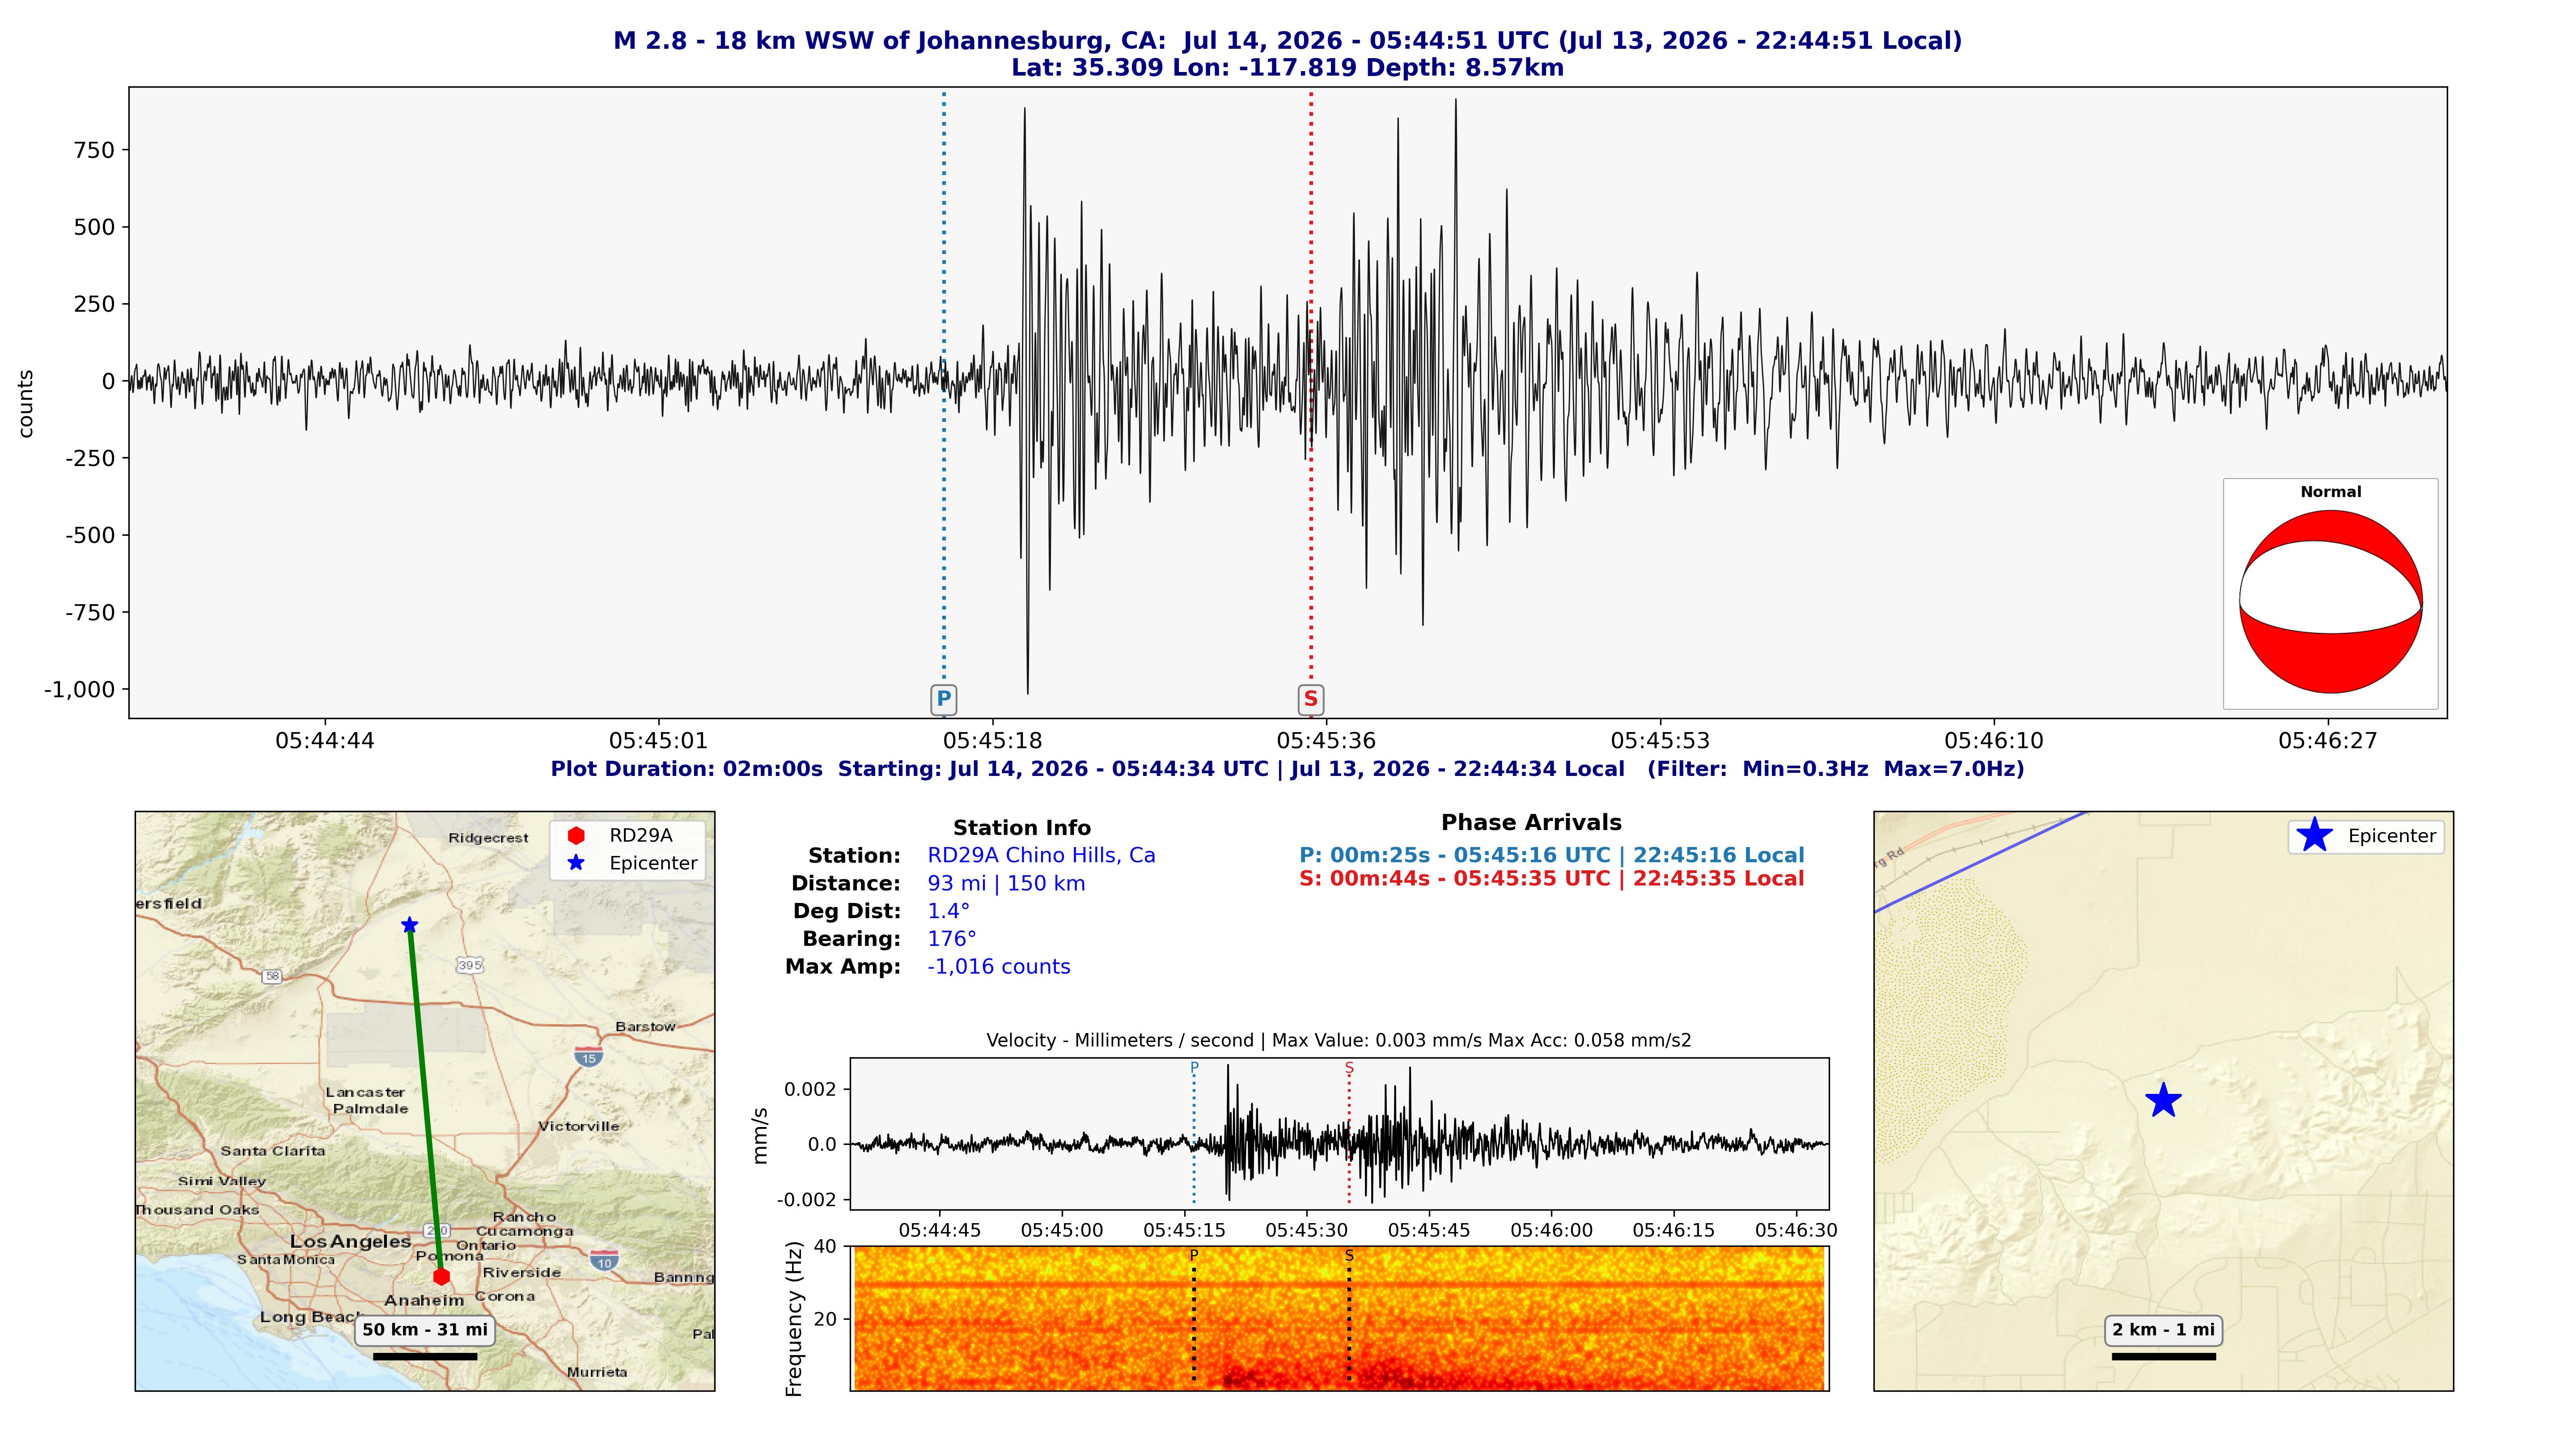The height and width of the screenshot is (1449, 2576).
Task: Click the Interstate 15 shield near Barstow
Action: point(589,1056)
